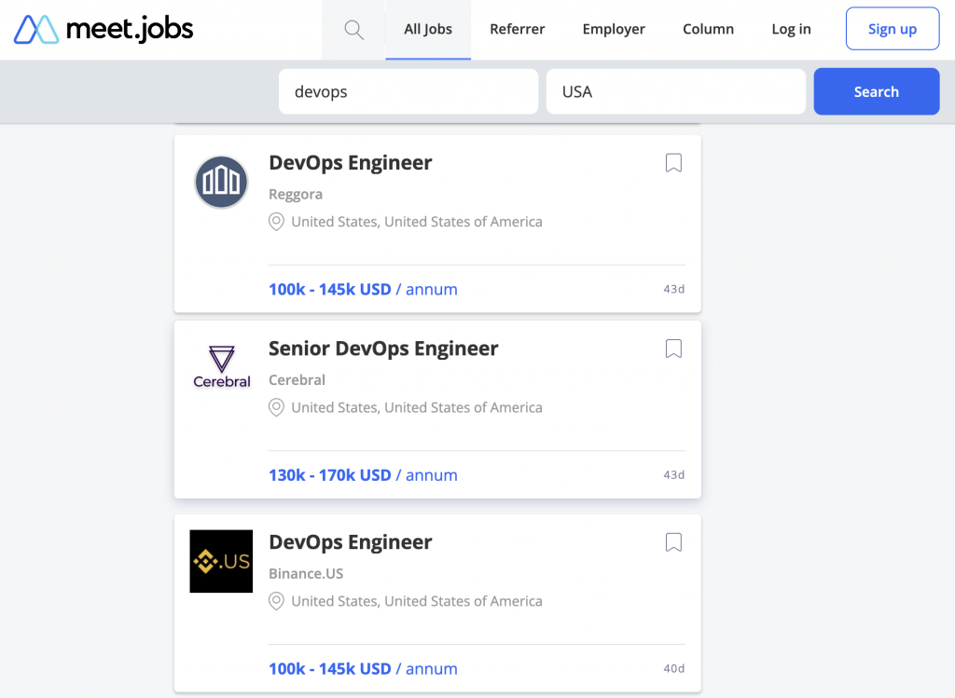Click the Binance.US company logo

point(221,561)
